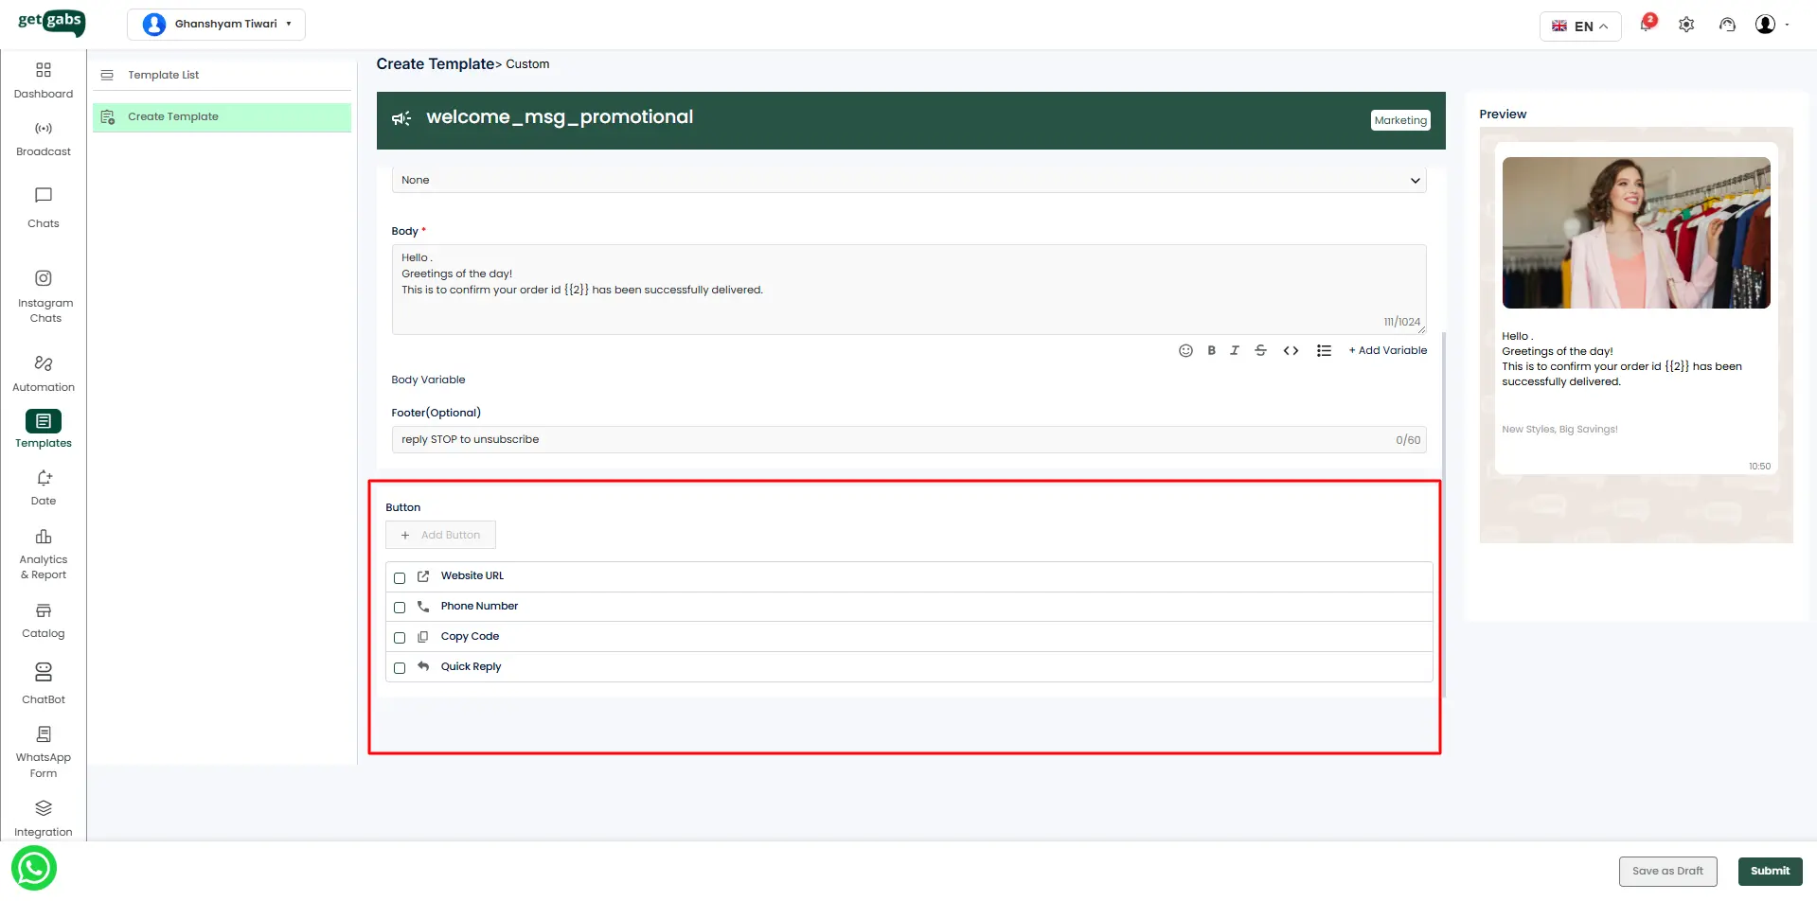The height and width of the screenshot is (901, 1817).
Task: Check the Phone Number button option
Action: click(400, 608)
